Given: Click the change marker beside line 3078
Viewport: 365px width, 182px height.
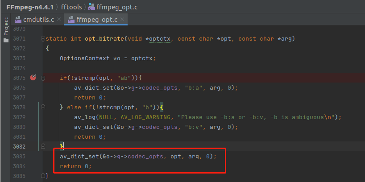Looking at the screenshot, I should tap(39, 108).
